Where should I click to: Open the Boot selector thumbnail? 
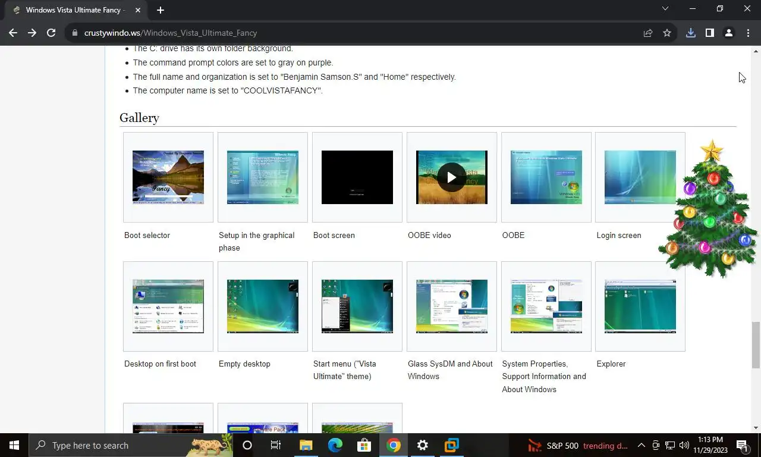pyautogui.click(x=168, y=177)
